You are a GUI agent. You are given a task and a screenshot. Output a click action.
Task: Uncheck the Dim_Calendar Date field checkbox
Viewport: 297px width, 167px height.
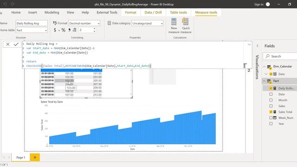click(271, 74)
